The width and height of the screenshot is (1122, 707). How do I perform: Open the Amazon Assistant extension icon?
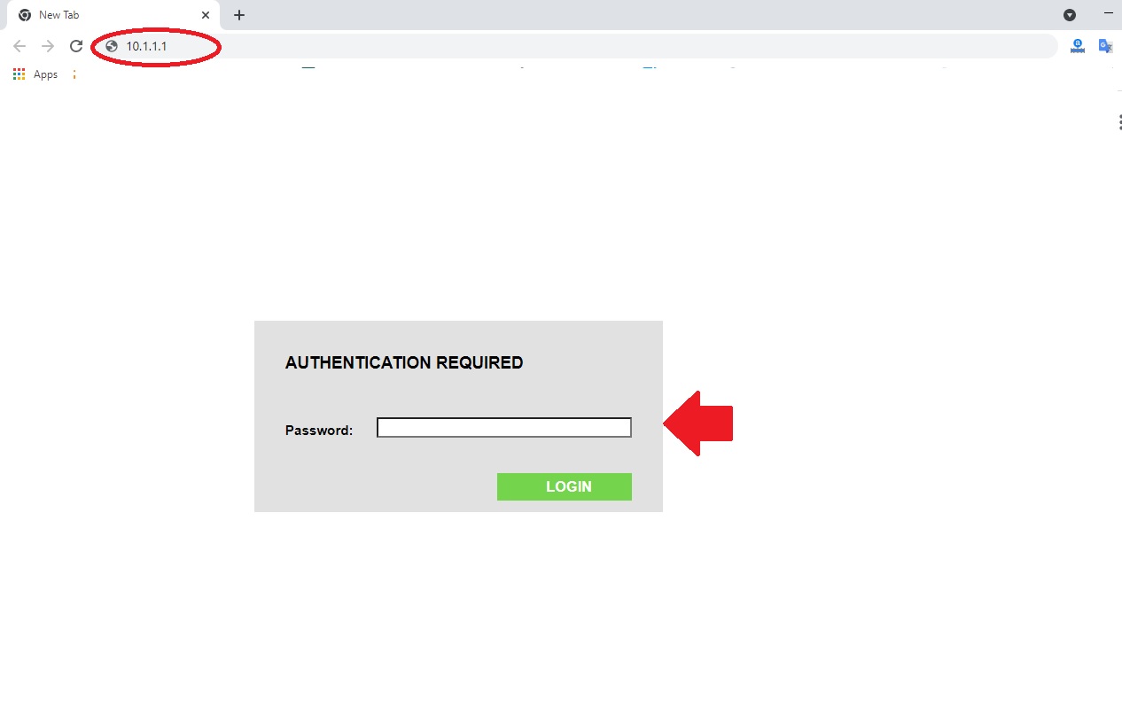pos(1078,46)
